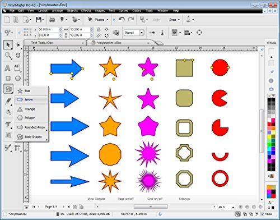
Task: Close the vinylmaster.vDoc tab
Action: (148, 43)
